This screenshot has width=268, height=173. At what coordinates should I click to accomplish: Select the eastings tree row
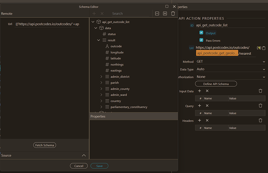click(133, 70)
